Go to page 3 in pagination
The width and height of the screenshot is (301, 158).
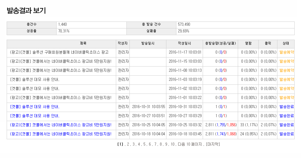[x=133, y=144]
